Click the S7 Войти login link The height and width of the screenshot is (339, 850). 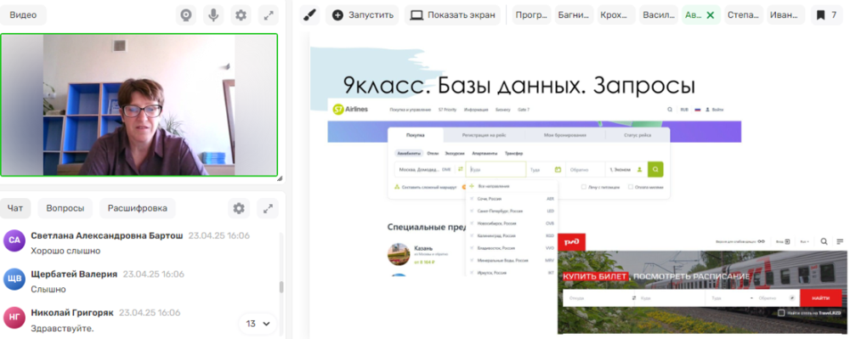[x=715, y=110]
